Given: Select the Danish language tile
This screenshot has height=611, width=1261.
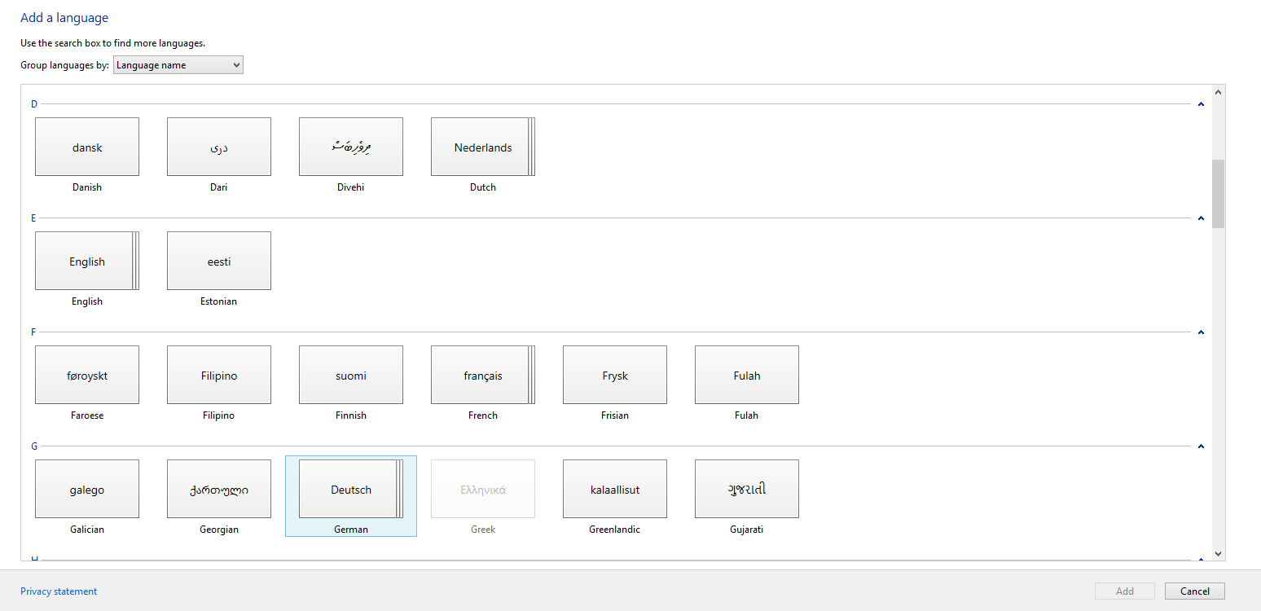Looking at the screenshot, I should (86, 147).
